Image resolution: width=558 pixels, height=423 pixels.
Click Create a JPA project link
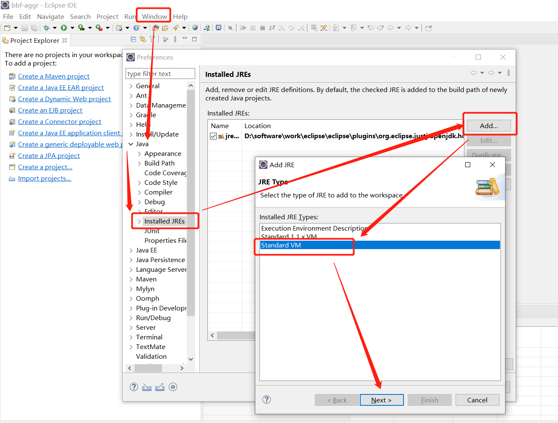[49, 155]
